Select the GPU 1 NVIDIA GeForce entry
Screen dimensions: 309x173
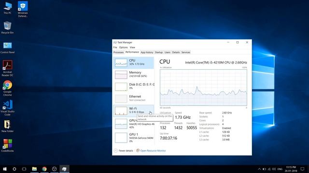pyautogui.click(x=133, y=138)
